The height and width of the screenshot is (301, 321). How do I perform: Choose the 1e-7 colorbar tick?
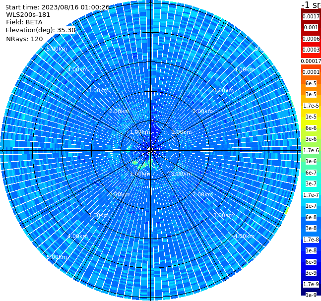pyautogui.click(x=311, y=206)
